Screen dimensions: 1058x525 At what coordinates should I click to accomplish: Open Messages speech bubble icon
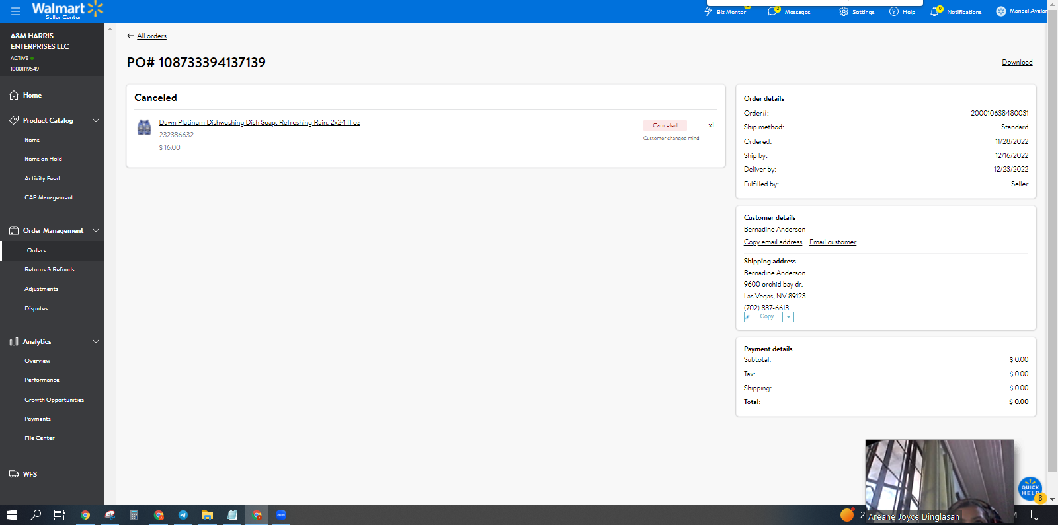772,11
